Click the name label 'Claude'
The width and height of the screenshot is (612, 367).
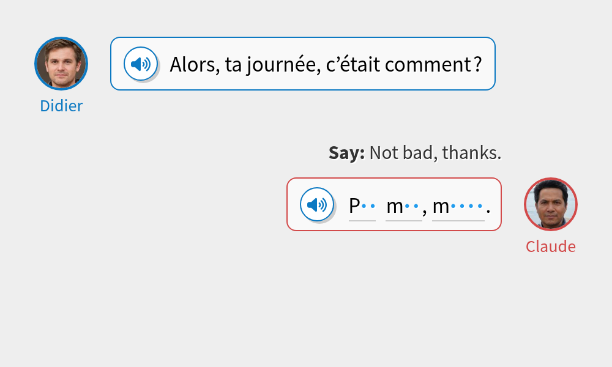pos(550,247)
